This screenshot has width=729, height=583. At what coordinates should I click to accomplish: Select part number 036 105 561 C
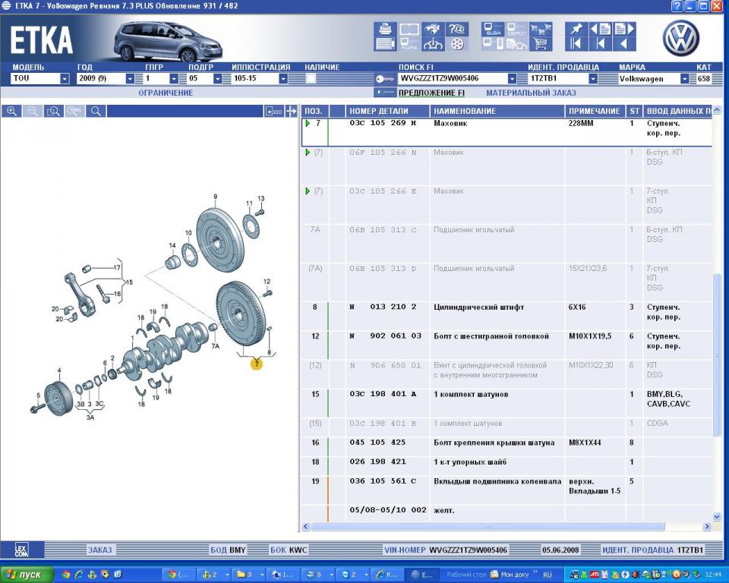coord(383,481)
